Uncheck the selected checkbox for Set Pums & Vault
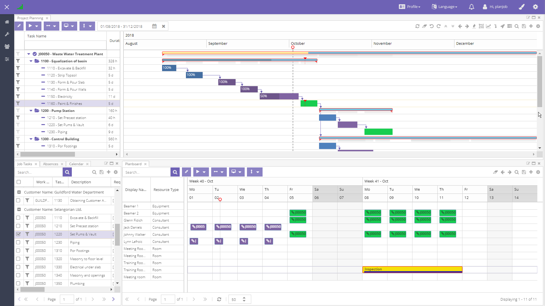The width and height of the screenshot is (545, 306). [x=18, y=234]
